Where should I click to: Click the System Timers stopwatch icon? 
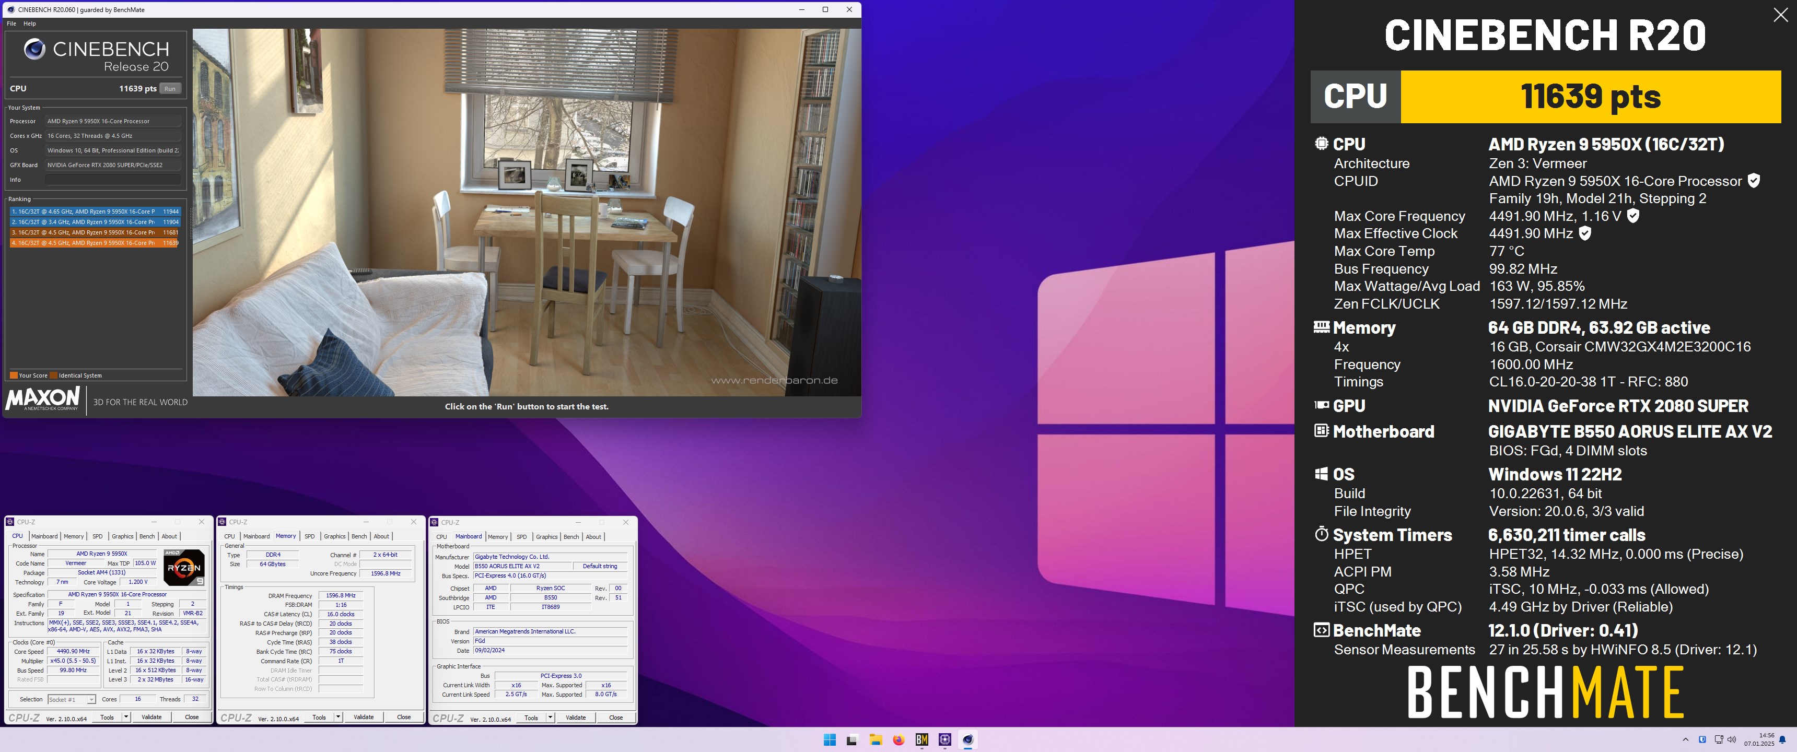pos(1321,534)
